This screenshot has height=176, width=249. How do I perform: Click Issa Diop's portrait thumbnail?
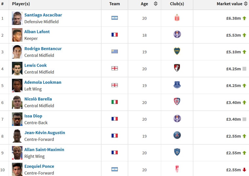17,119
